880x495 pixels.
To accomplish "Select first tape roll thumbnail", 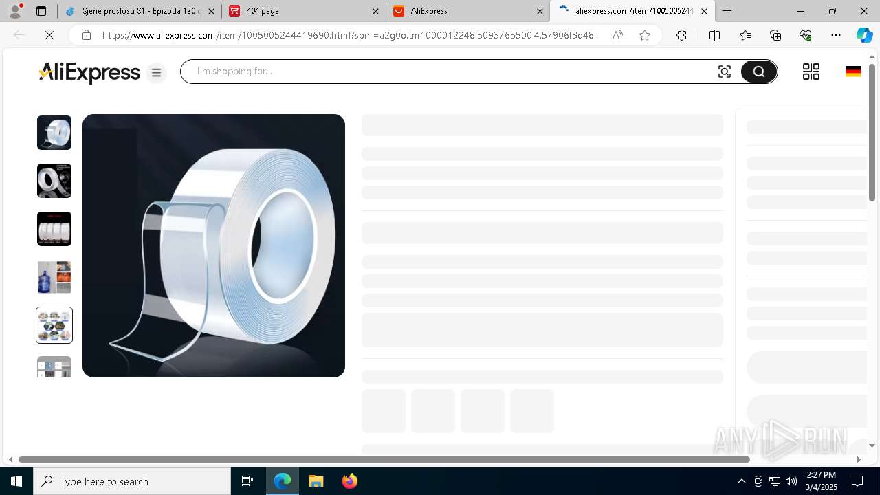I will click(54, 133).
